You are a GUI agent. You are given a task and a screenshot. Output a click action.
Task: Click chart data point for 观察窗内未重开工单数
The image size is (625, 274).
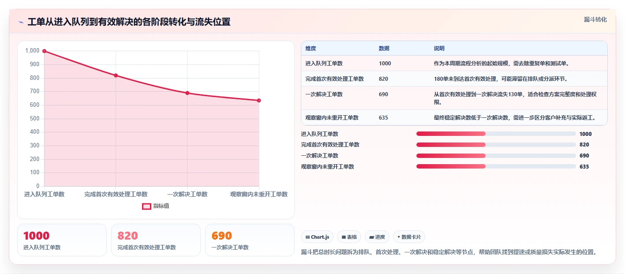[x=259, y=101]
